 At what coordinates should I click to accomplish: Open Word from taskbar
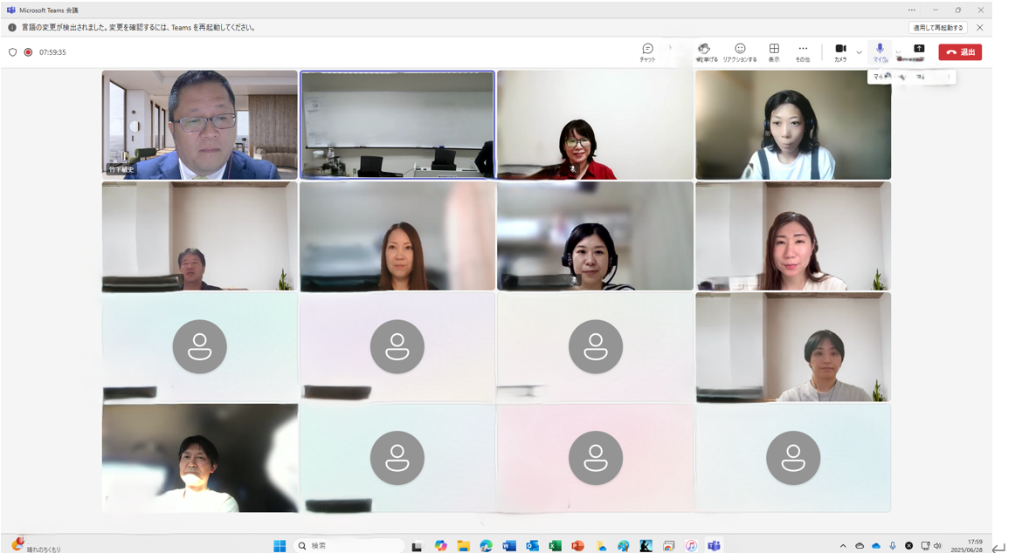[x=508, y=546]
